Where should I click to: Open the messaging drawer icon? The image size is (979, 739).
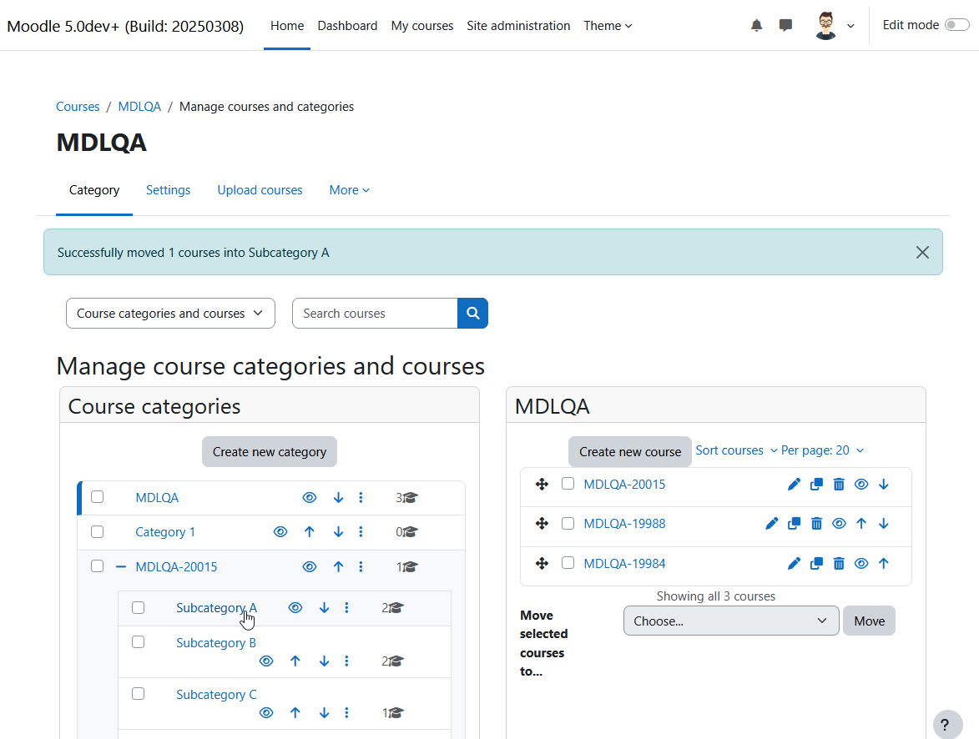785,26
